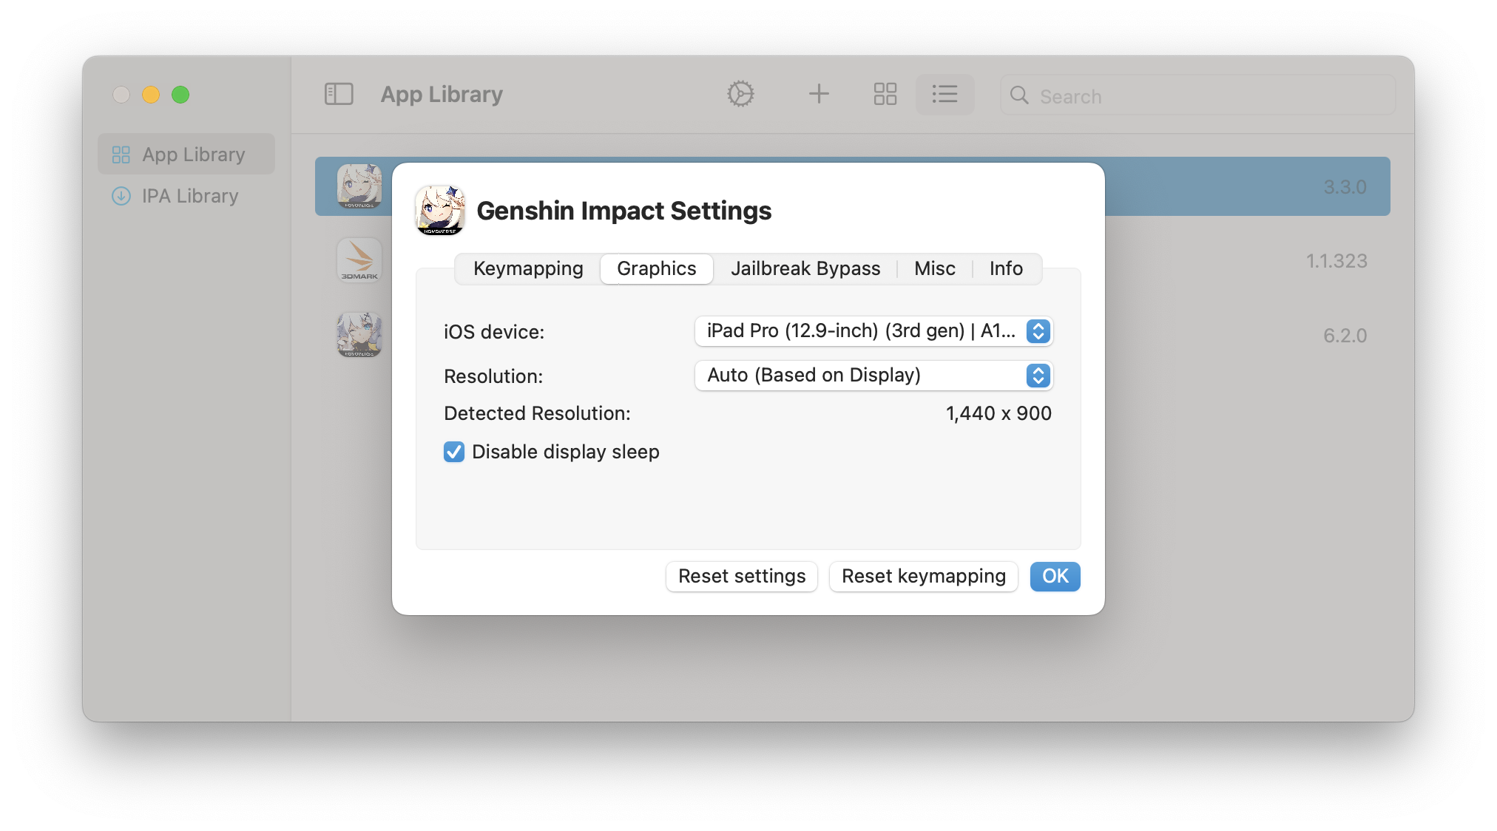Open the iOS device dropdown
Image resolution: width=1497 pixels, height=831 pixels.
point(873,331)
